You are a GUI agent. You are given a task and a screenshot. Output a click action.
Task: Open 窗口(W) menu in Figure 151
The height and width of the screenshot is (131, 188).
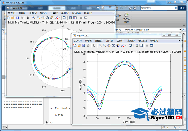[x=143, y=41]
